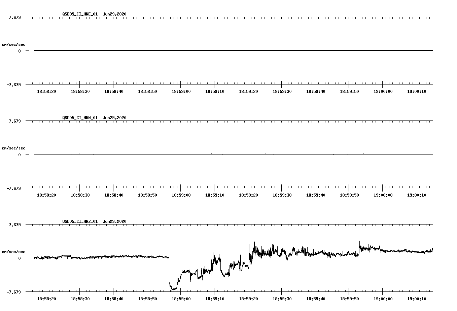Click the 18:58:40 time label under the HNN plot
Image resolution: width=457 pixels, height=311 pixels.
pyautogui.click(x=113, y=195)
